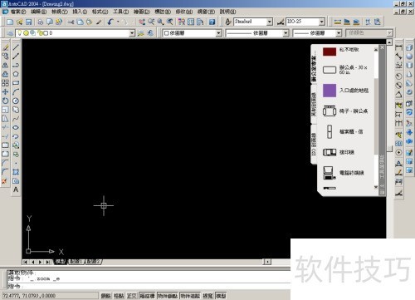Open the 格式 (Format) menu
The height and width of the screenshot is (300, 415).
click(x=100, y=12)
